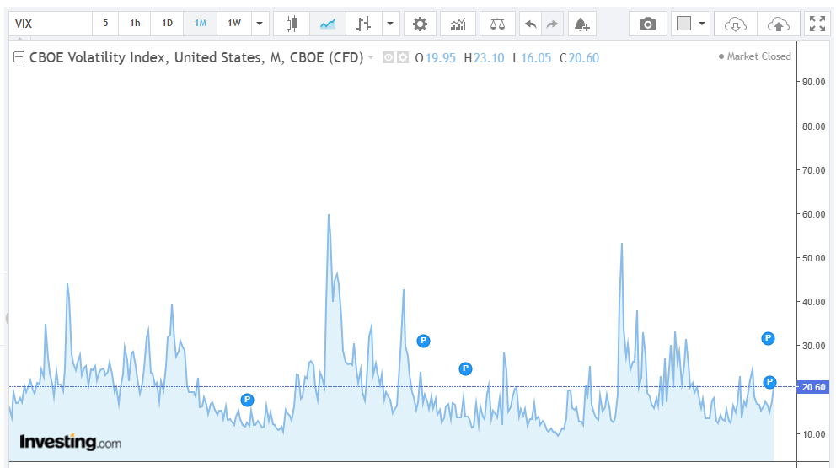This screenshot has height=468, width=836.
Task: Load chart layout from cloud
Action: click(x=735, y=24)
